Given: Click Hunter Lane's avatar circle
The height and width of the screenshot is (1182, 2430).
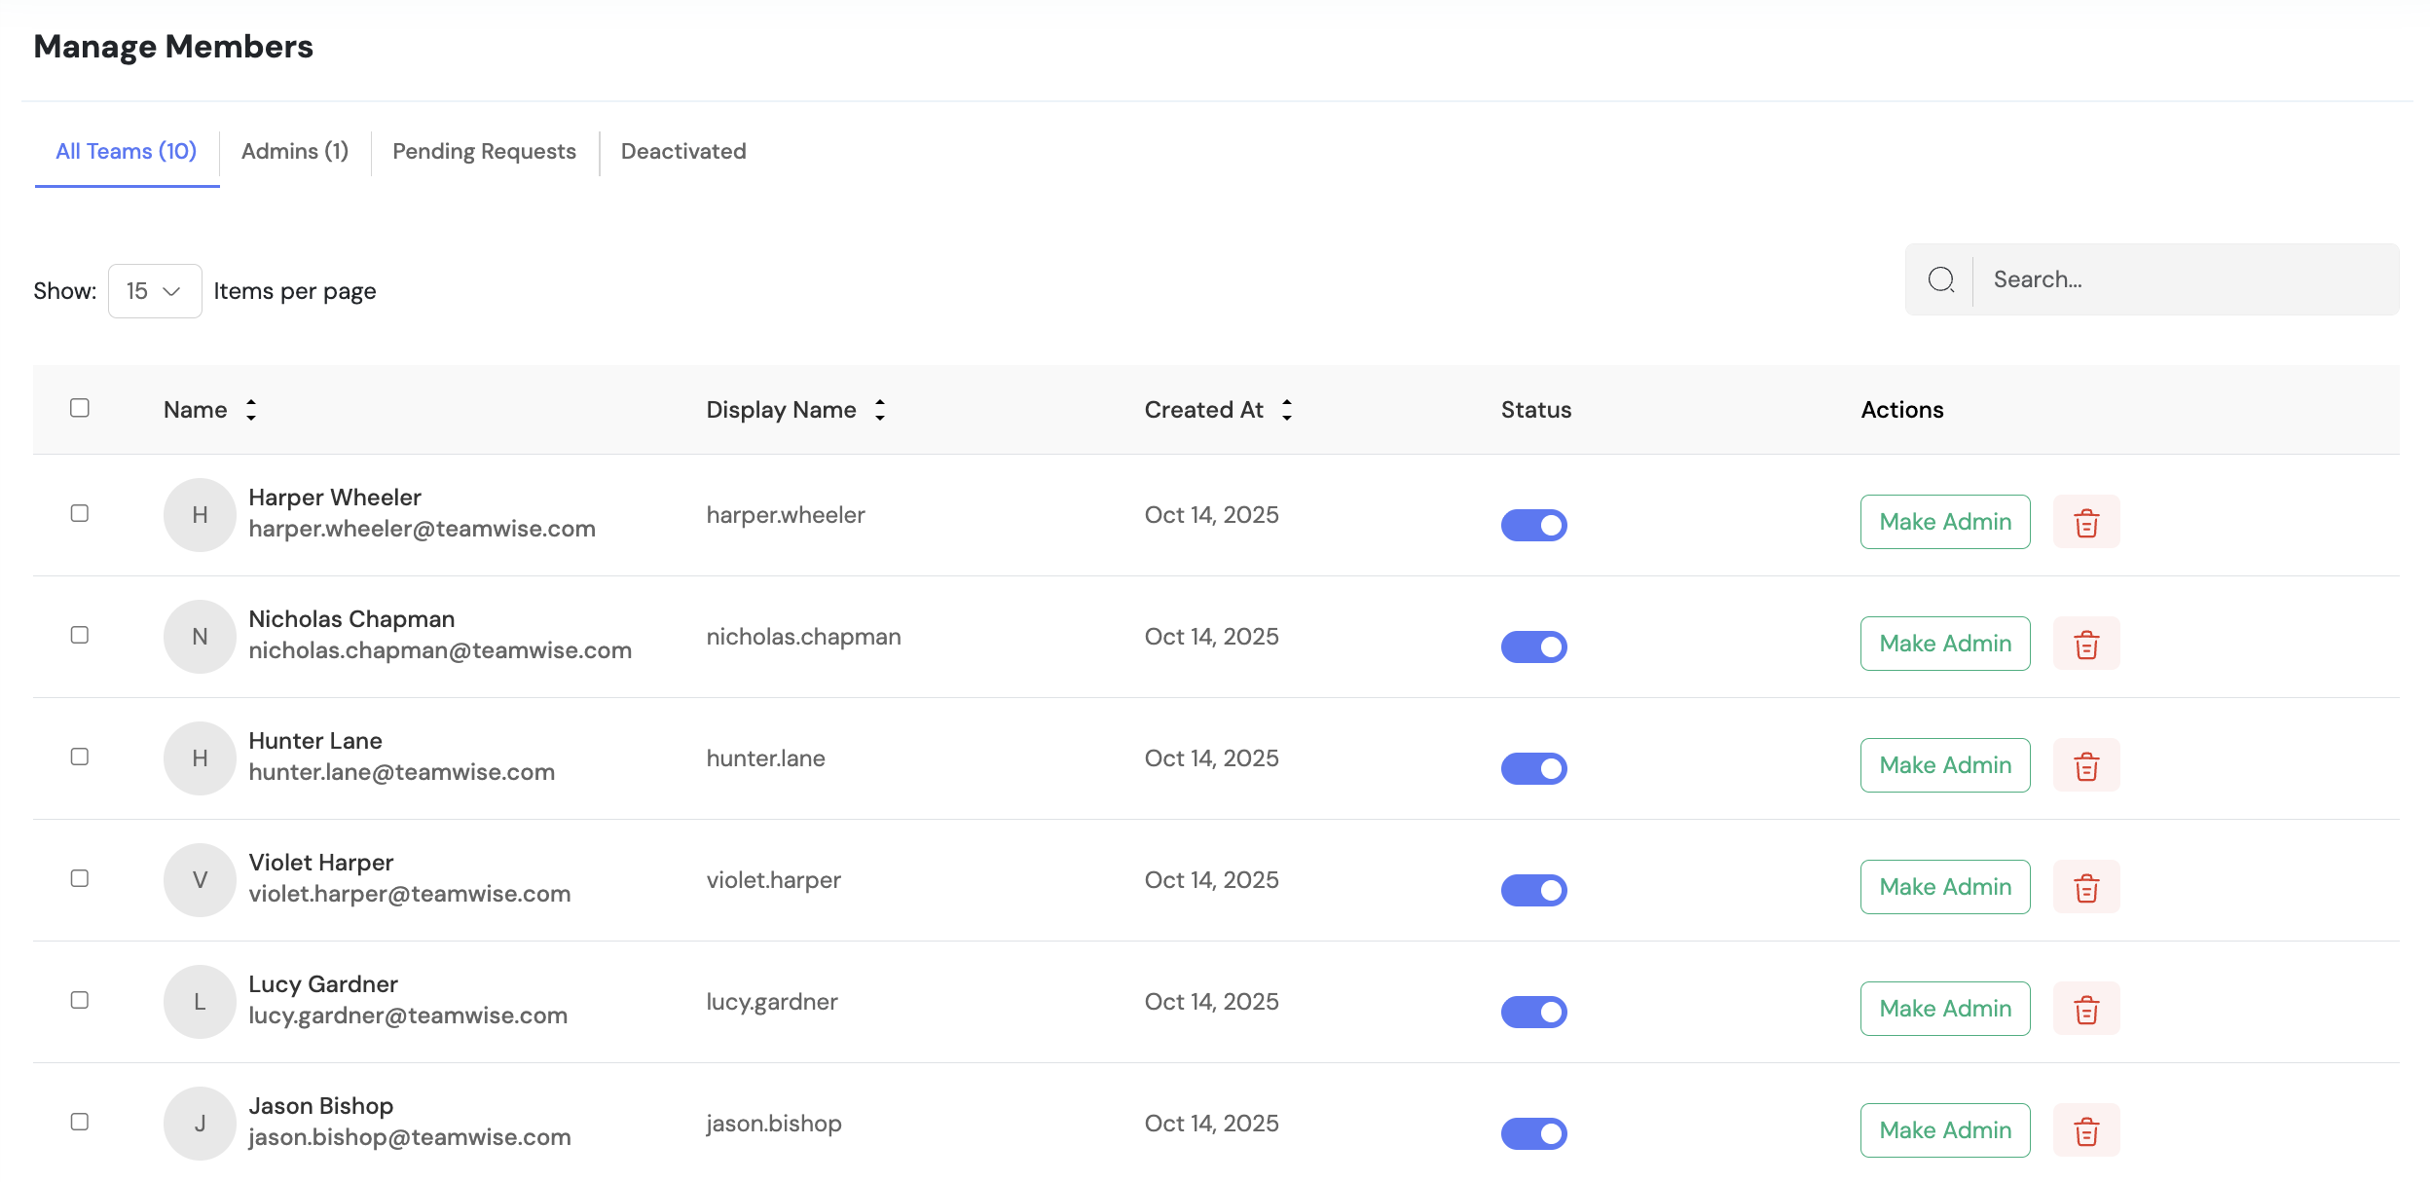Looking at the screenshot, I should click(x=200, y=758).
